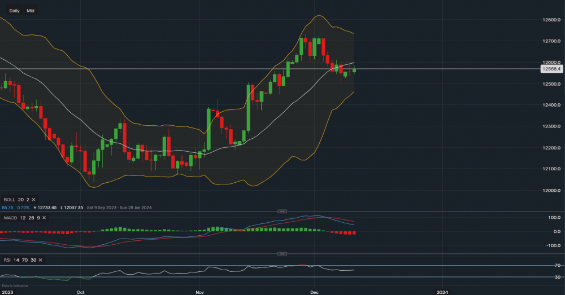
Task: Close the MACD indicator panel
Action: (44, 217)
